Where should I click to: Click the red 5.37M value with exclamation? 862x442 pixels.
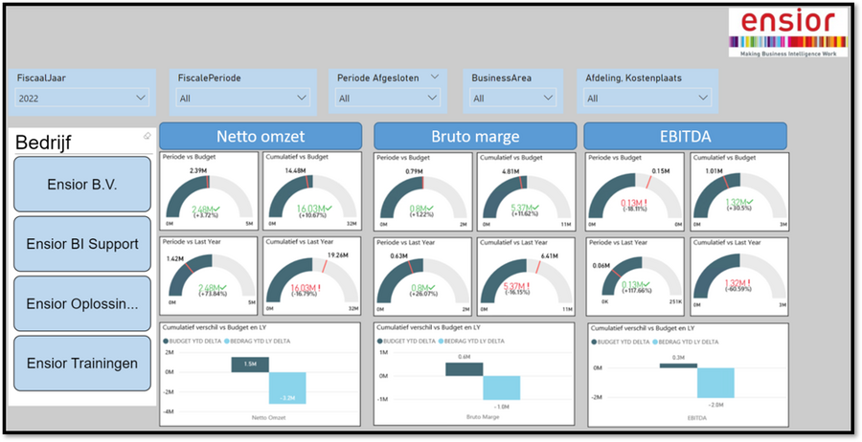(x=515, y=287)
